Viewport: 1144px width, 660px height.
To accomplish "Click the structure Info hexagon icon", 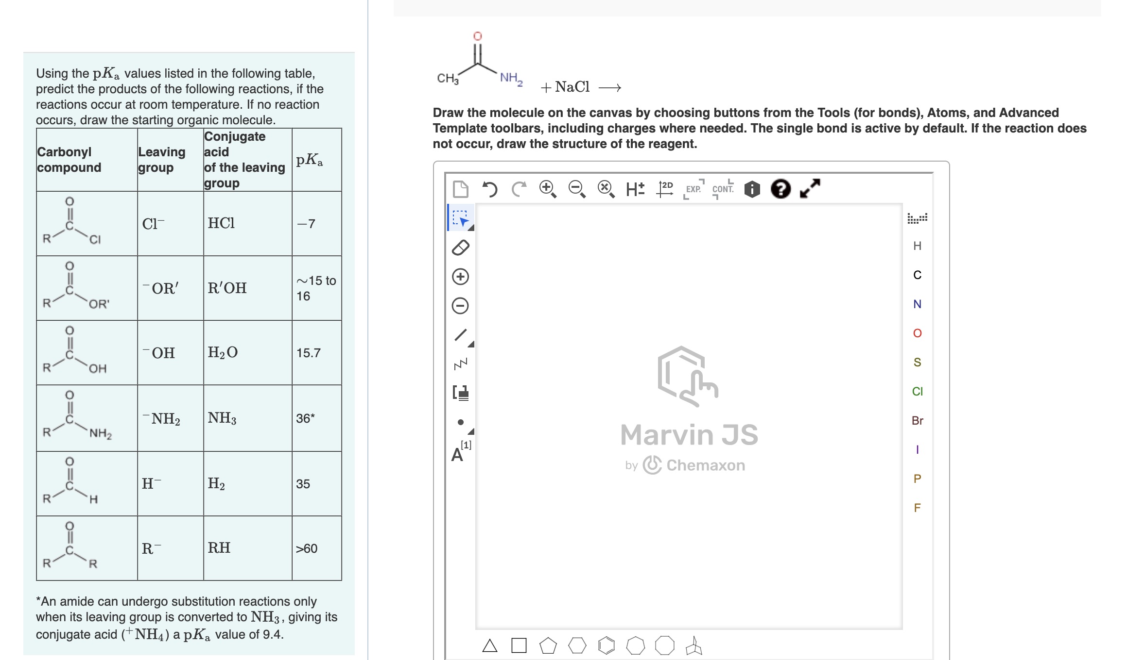I will 751,189.
